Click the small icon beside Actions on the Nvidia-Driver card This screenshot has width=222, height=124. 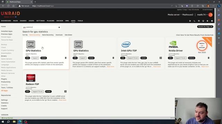[208, 58]
